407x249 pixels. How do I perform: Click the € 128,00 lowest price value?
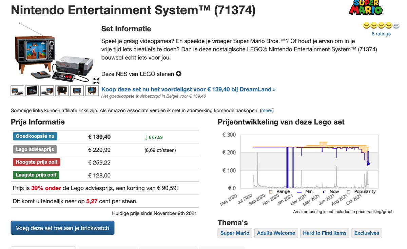[x=99, y=175]
